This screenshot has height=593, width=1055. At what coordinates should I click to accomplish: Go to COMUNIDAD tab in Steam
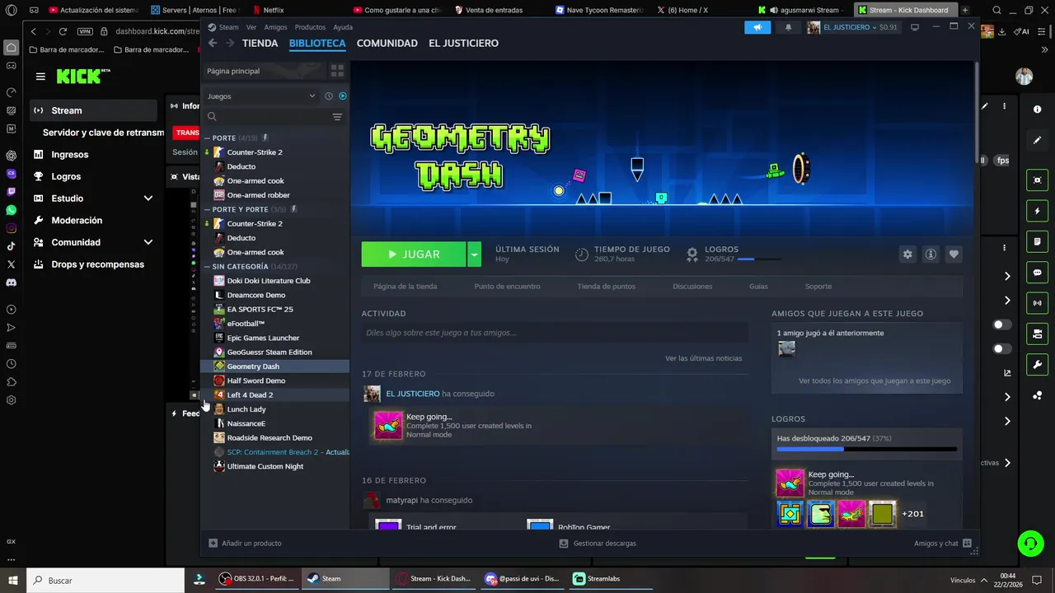(x=387, y=43)
